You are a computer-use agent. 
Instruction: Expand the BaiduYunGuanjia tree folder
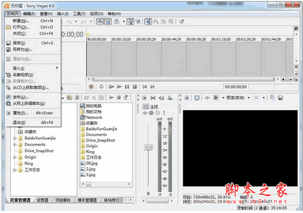[14, 138]
